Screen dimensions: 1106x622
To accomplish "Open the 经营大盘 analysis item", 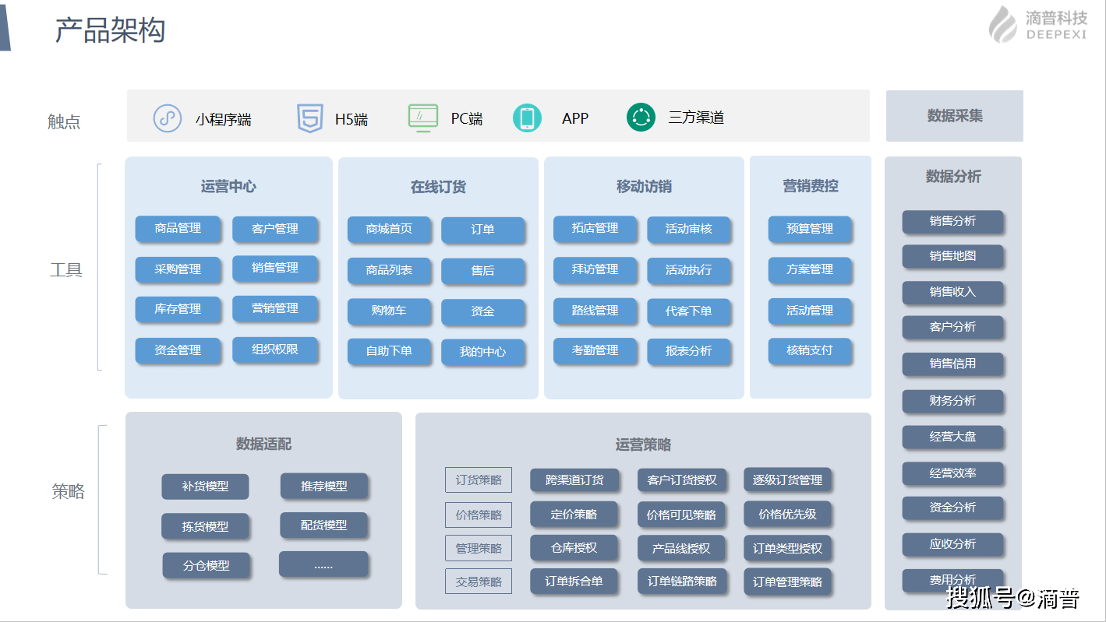I will click(952, 437).
